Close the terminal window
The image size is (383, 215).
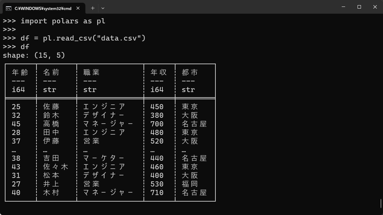(x=375, y=7)
